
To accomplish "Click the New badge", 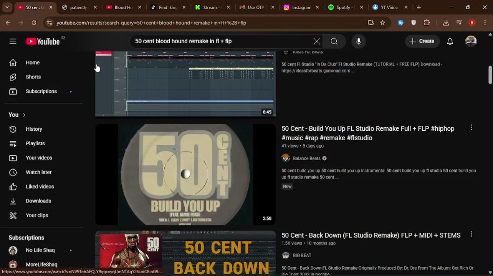I will click(287, 186).
